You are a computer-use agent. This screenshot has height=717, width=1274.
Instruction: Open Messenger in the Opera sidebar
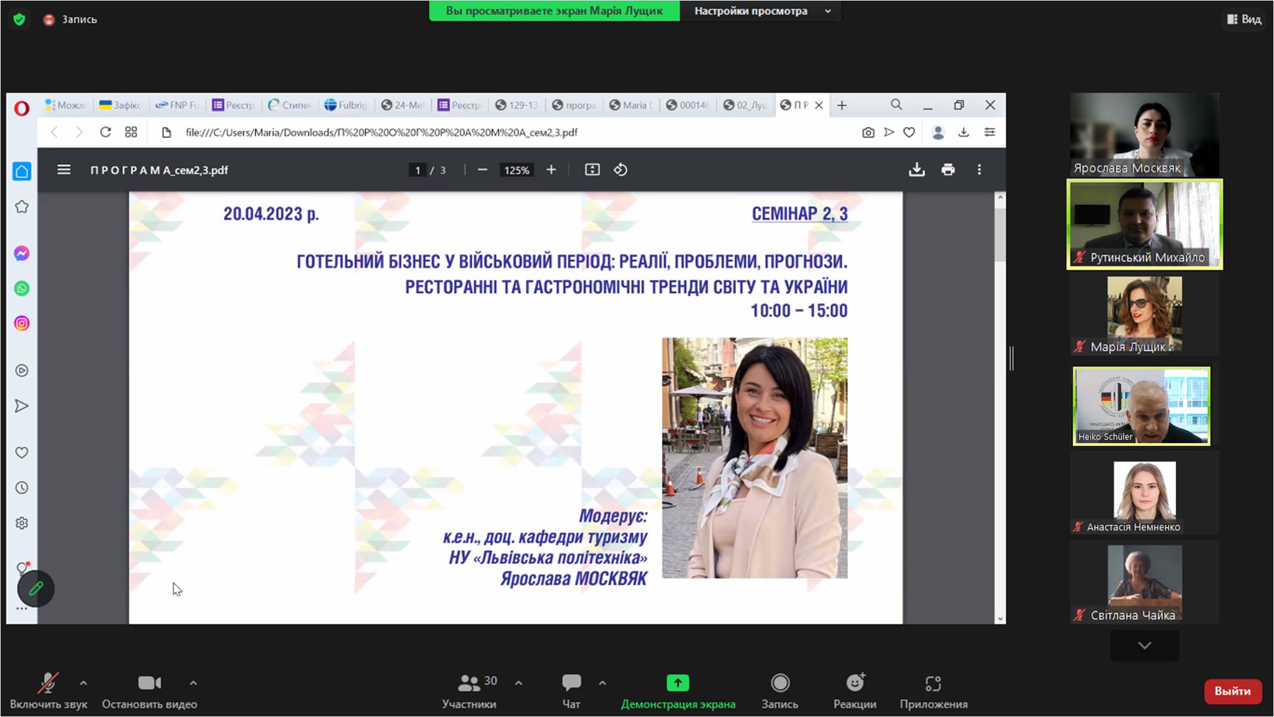(x=21, y=254)
